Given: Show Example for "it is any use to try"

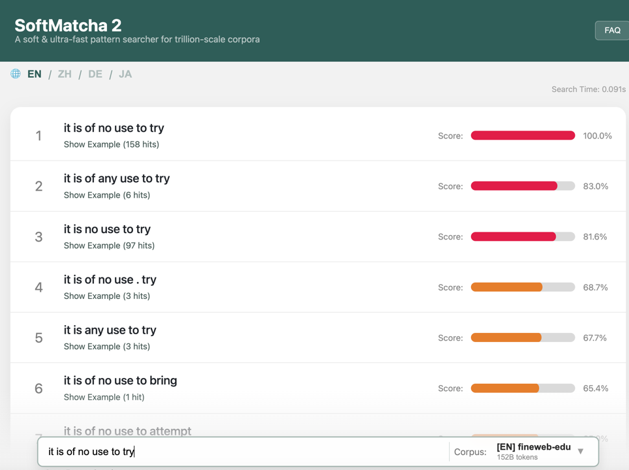Looking at the screenshot, I should click(x=107, y=347).
